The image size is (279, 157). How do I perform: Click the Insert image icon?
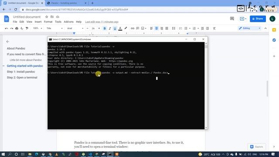point(143,28)
